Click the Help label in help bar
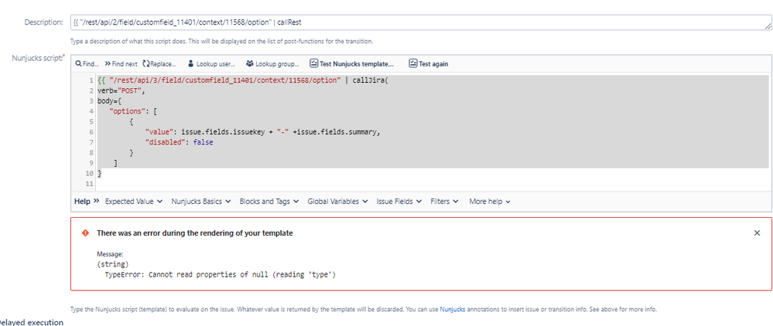The height and width of the screenshot is (326, 773). click(x=82, y=202)
